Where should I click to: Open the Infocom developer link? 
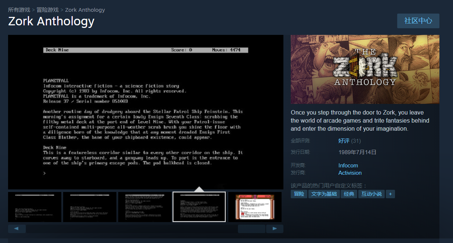(348, 166)
